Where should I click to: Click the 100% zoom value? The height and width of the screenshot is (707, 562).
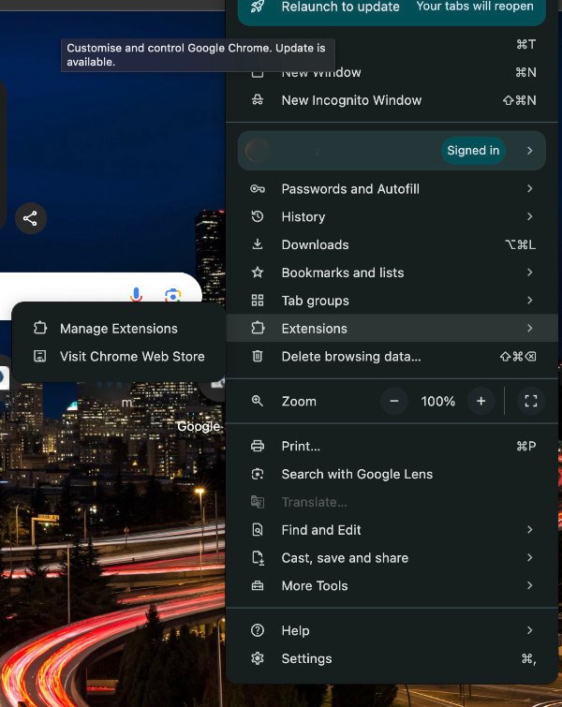click(x=438, y=402)
